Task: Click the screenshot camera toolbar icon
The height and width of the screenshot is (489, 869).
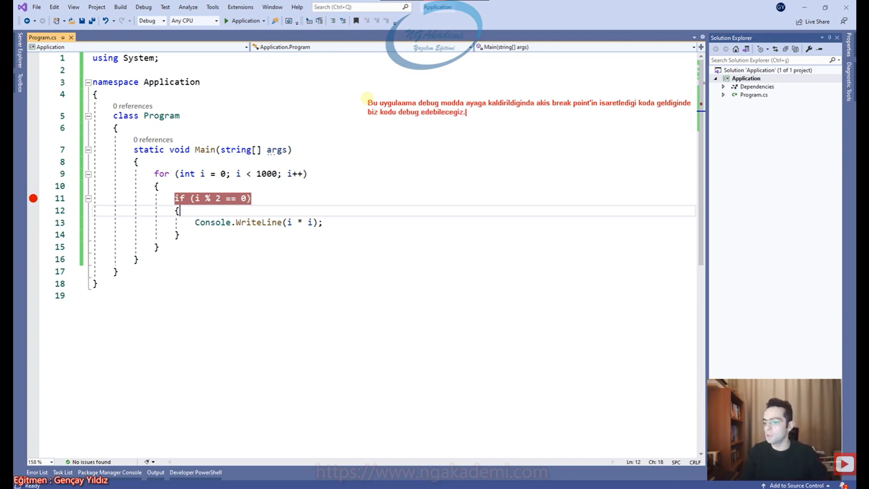Action: pyautogui.click(x=289, y=21)
